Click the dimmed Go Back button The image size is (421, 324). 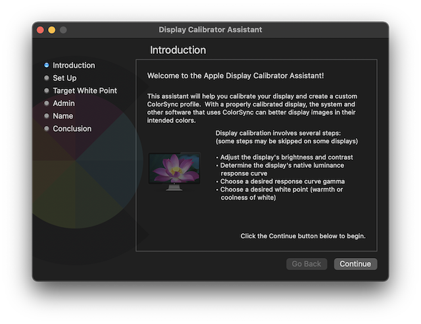pyautogui.click(x=307, y=264)
